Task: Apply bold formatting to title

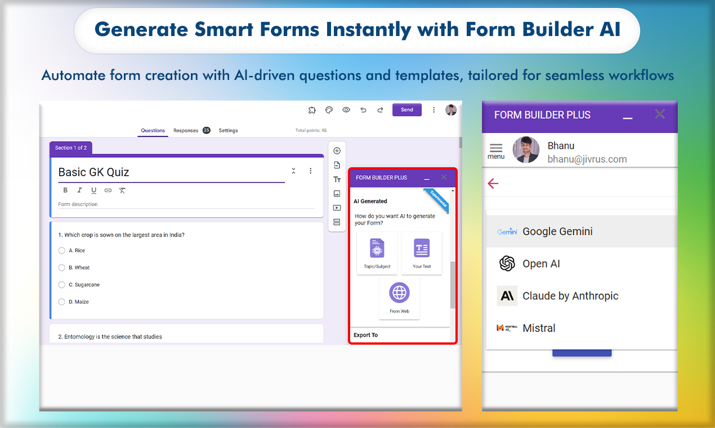Action: point(65,190)
